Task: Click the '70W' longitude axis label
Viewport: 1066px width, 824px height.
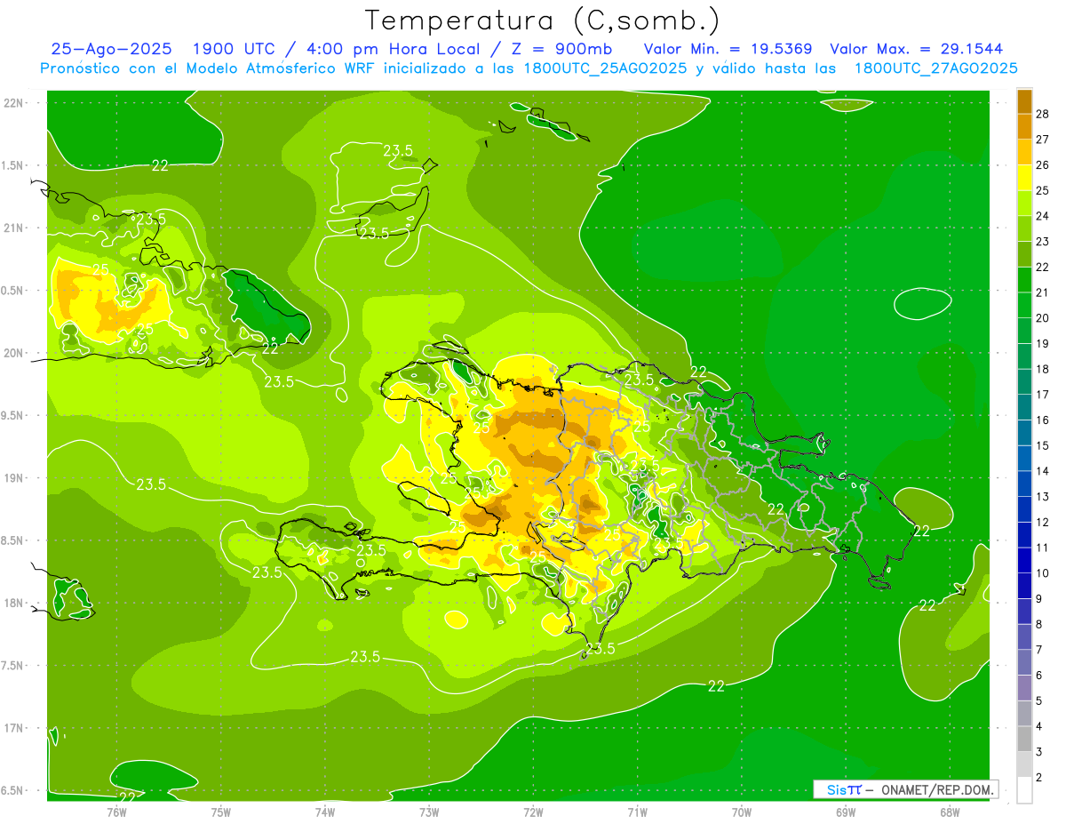Action: (x=742, y=812)
